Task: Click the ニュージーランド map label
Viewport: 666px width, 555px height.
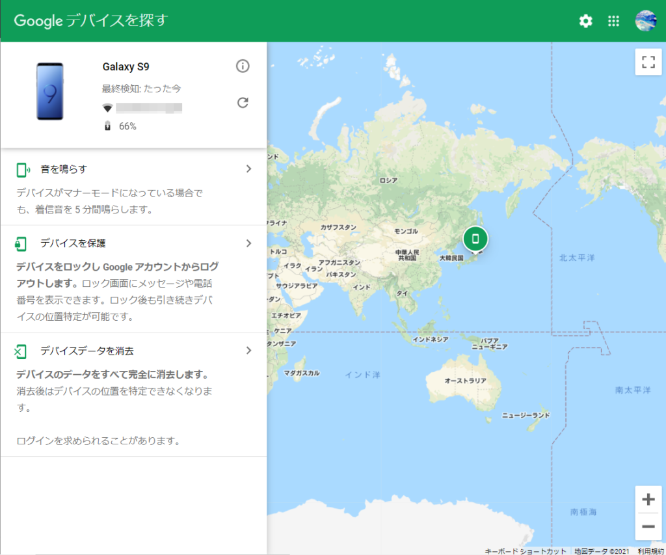Action: 526,415
